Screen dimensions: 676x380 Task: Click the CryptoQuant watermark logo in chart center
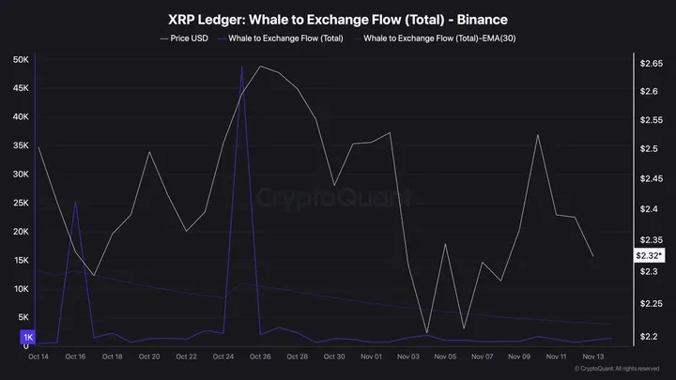tap(333, 198)
